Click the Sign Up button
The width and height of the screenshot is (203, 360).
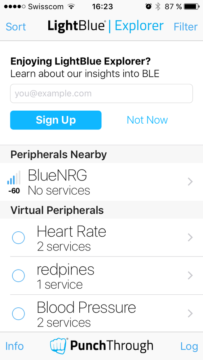tap(56, 120)
